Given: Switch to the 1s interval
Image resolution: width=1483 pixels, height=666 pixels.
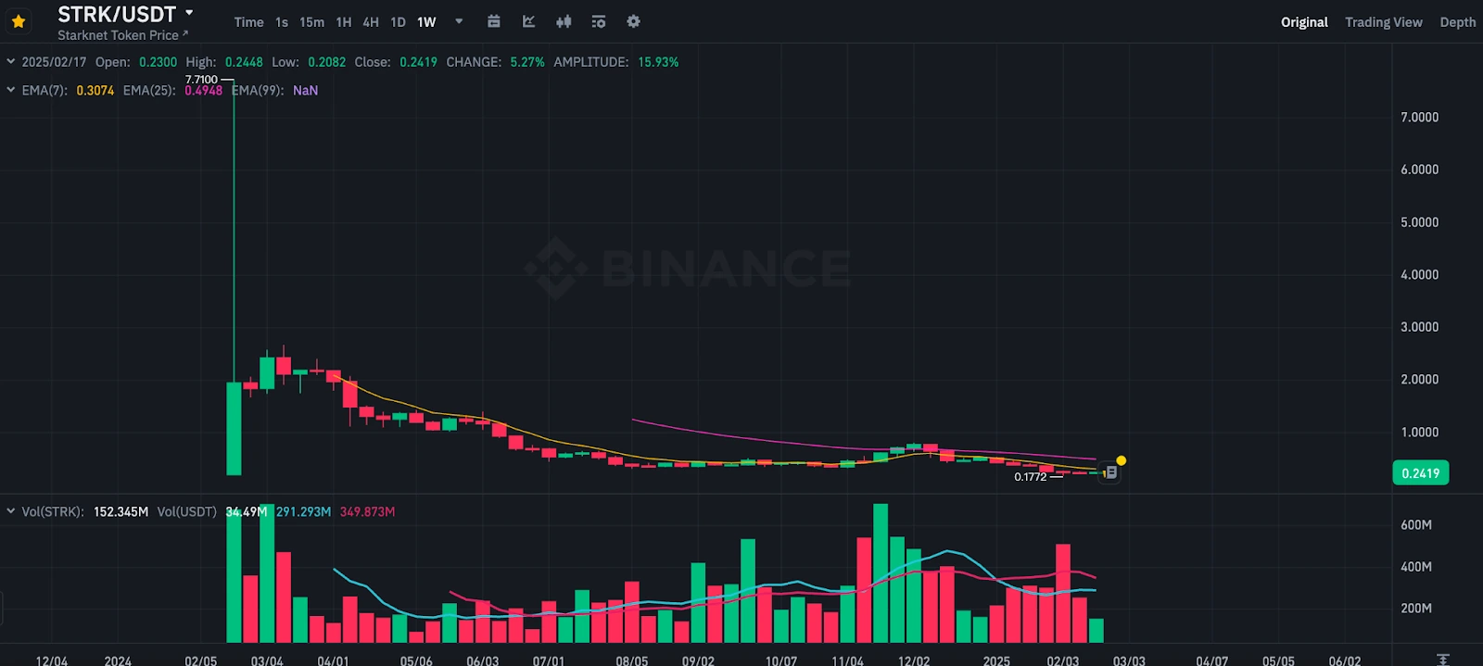Looking at the screenshot, I should [x=282, y=22].
